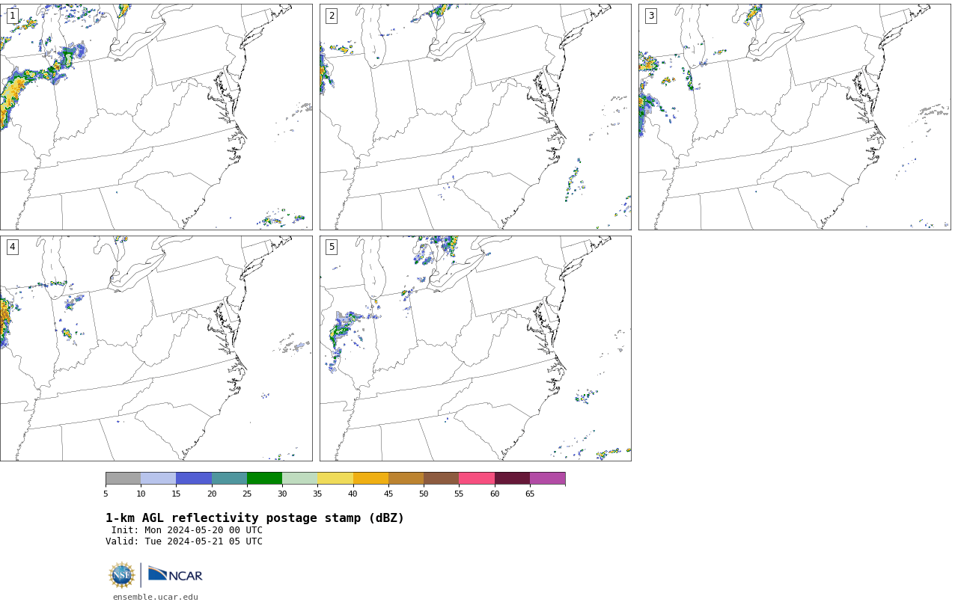Image resolution: width=958 pixels, height=605 pixels.
Task: Click the ensemble.ucar.edu text
Action: click(156, 597)
